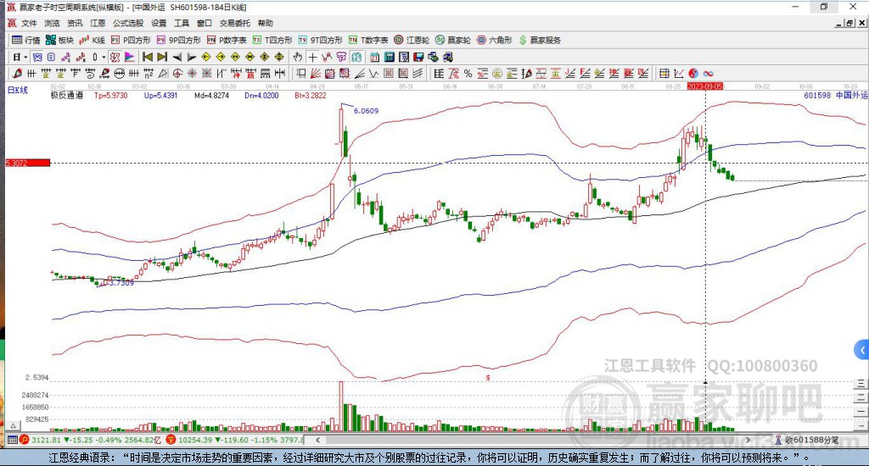Open the T数字表 tool
Viewport: 869px width, 466px height.
point(368,40)
